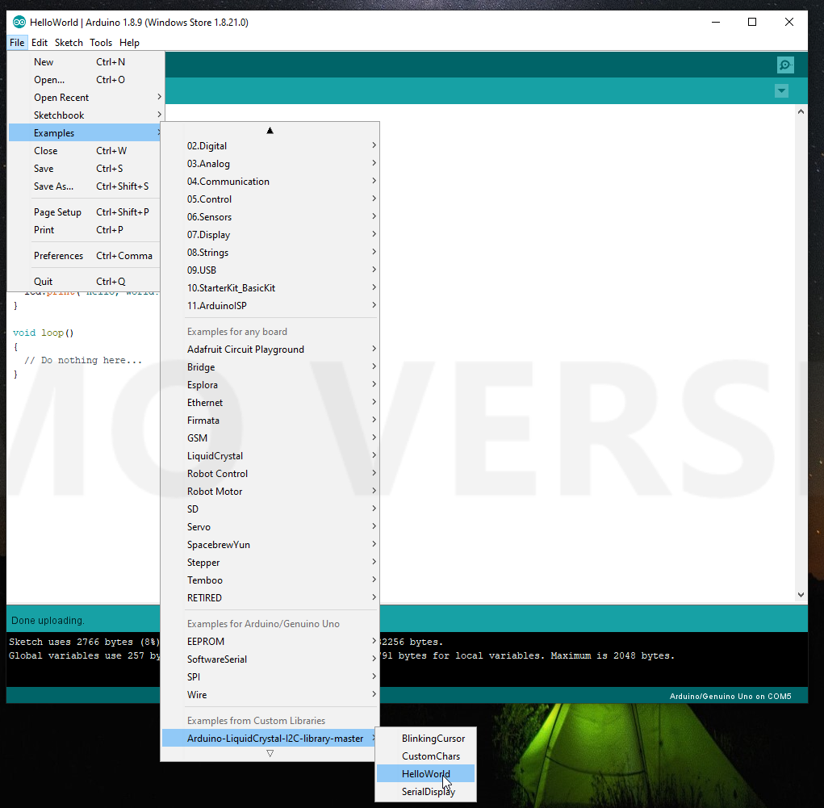The width and height of the screenshot is (824, 808).
Task: Open the Help menu
Action: pyautogui.click(x=129, y=43)
